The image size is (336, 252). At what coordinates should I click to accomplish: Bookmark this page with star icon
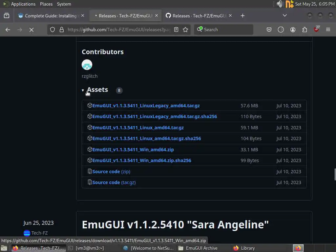tap(186, 30)
